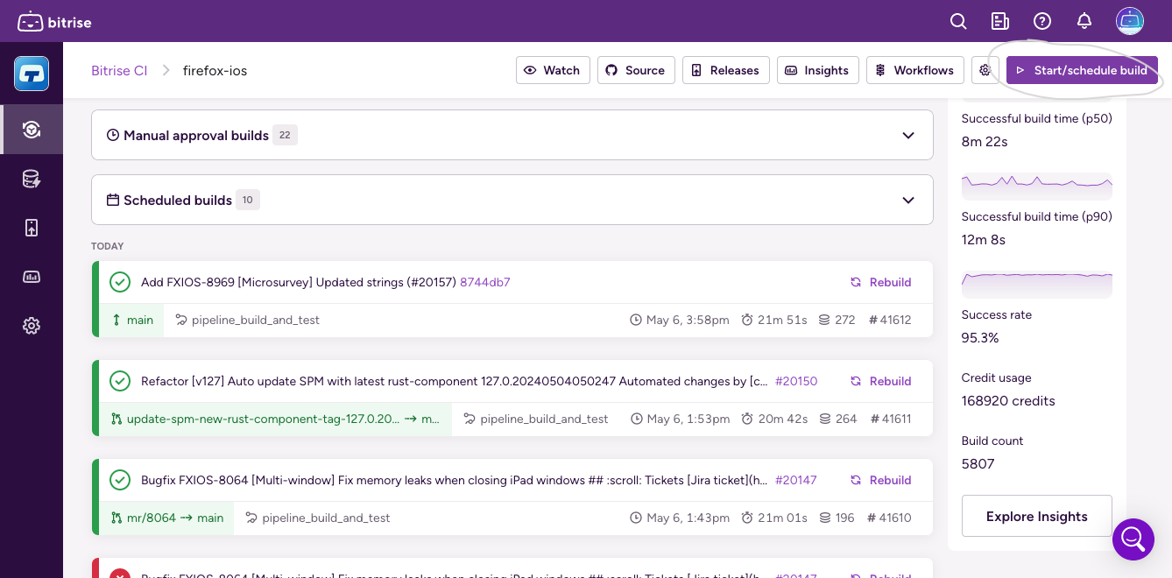Image resolution: width=1172 pixels, height=578 pixels.
Task: Open the Workflows editor button
Action: [915, 70]
